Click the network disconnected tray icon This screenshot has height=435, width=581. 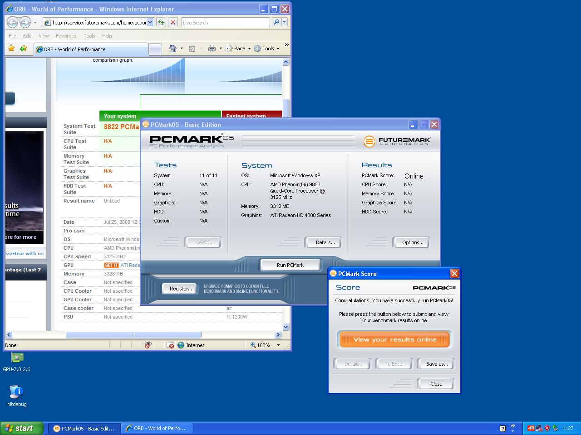(539, 428)
